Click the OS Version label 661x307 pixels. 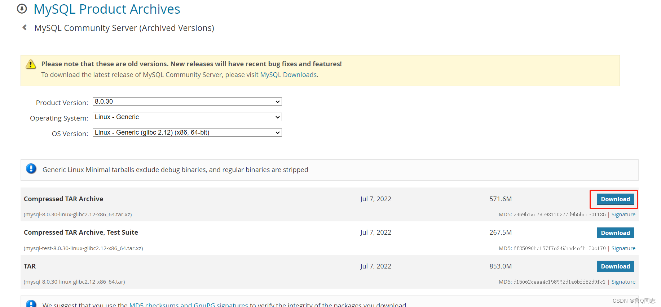(70, 134)
